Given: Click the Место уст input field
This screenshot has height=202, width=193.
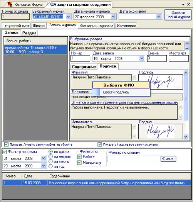Looking at the screenshot, I should point(179,58).
